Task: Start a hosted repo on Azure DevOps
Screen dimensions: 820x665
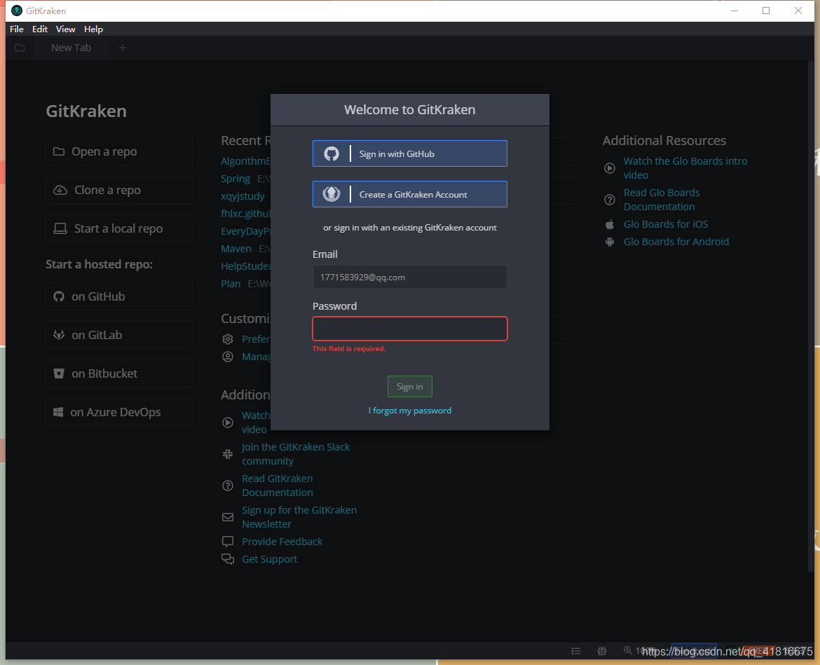Action: point(119,412)
